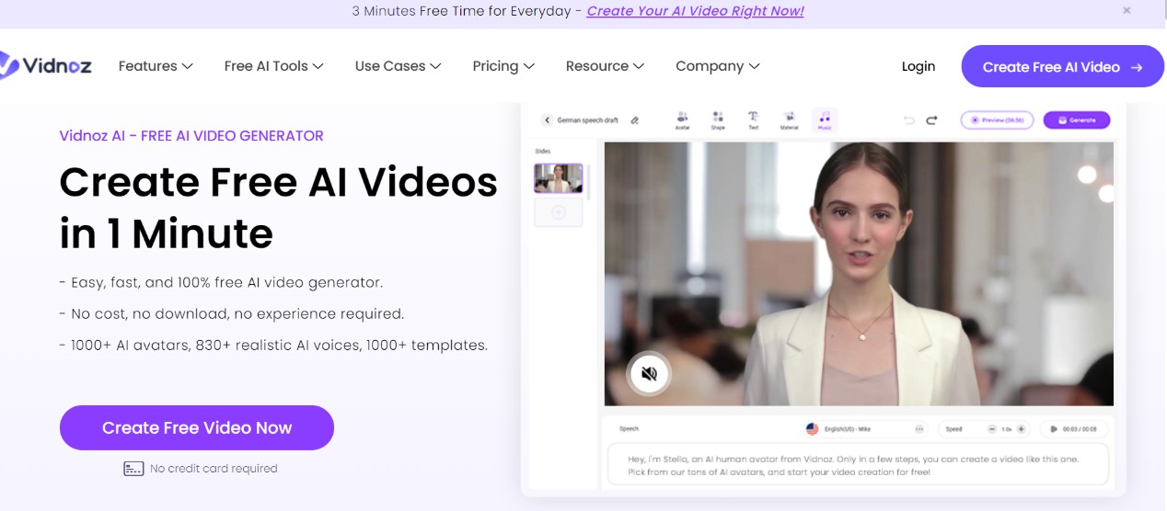This screenshot has width=1167, height=511.
Task: Expand the Pricing menu
Action: 503,66
